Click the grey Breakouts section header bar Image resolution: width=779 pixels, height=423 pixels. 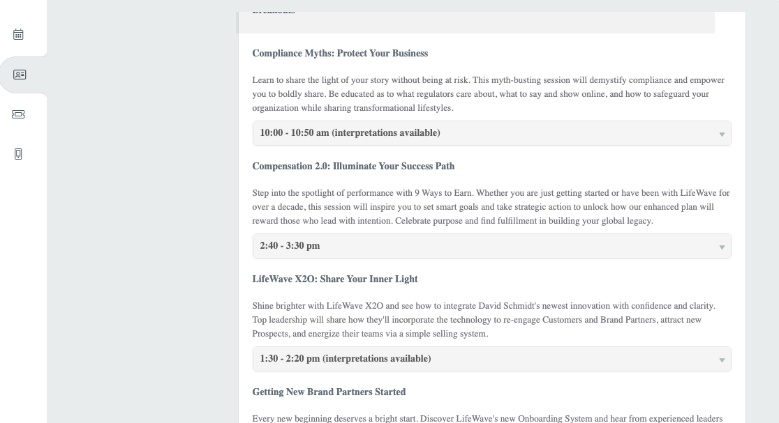pos(475,21)
